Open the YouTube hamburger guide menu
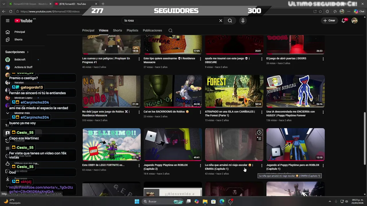 (8, 21)
